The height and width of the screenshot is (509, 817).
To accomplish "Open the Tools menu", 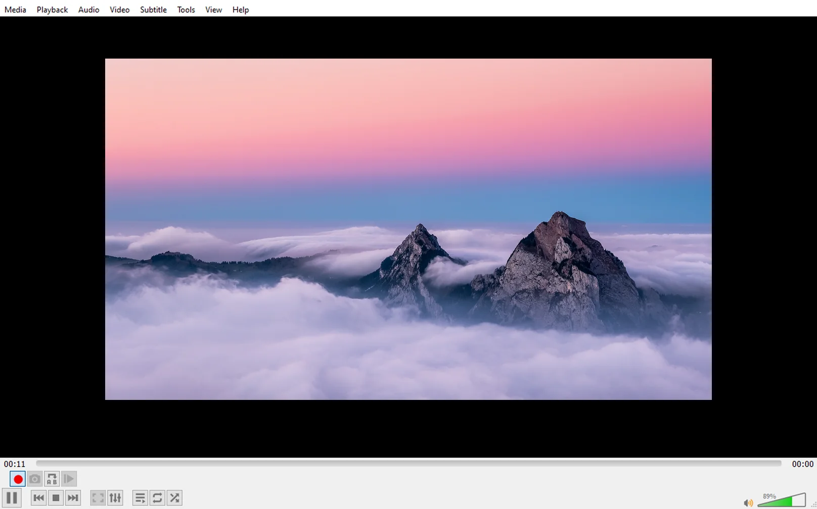I will click(x=186, y=10).
